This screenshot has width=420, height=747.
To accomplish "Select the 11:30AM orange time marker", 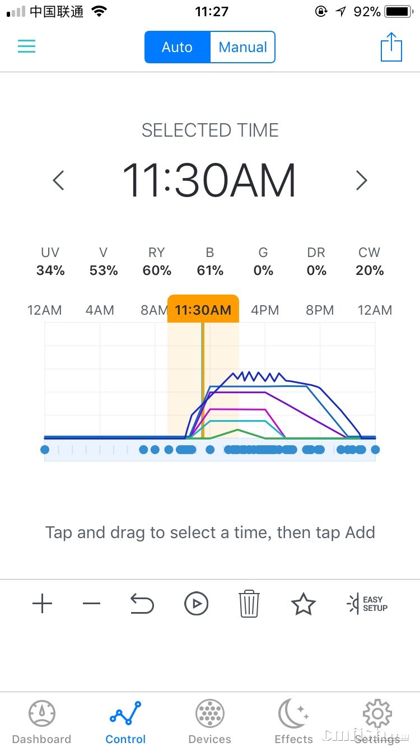I will (x=203, y=310).
